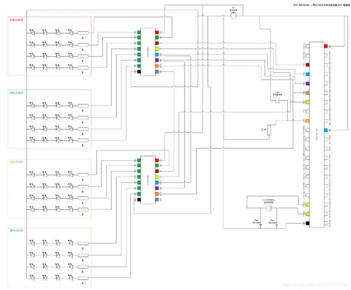
Task: Click the orange pin on lower 74HC595
Action: 157,194
